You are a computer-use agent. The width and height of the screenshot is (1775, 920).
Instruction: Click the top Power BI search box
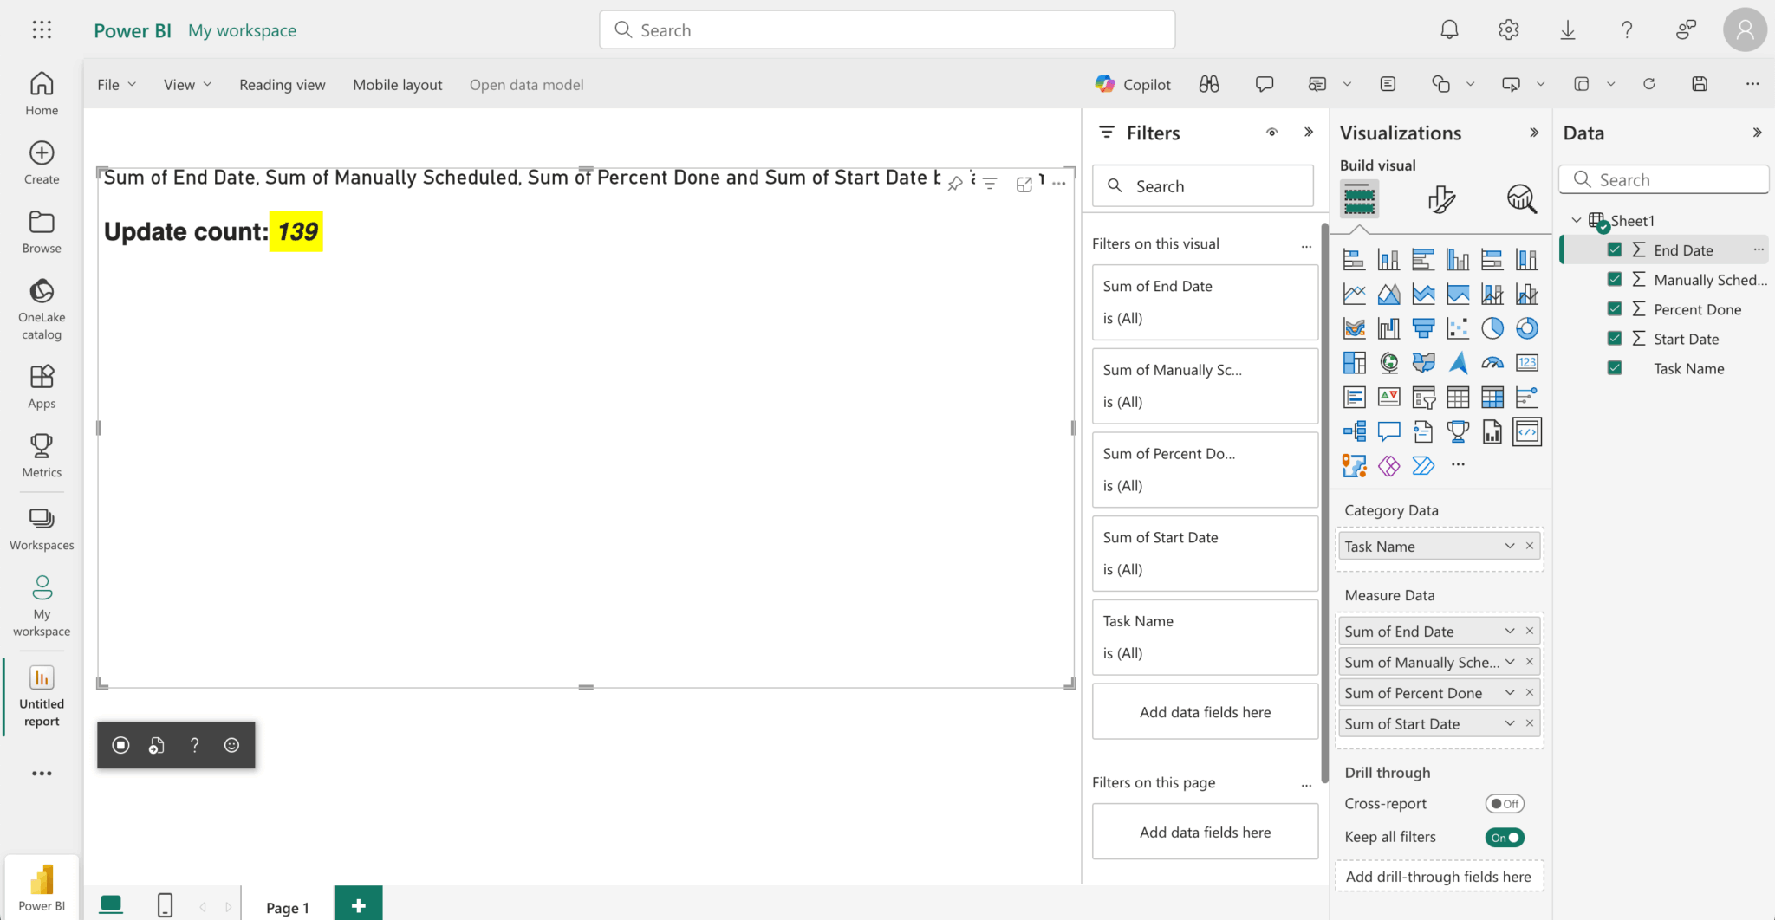coord(887,30)
